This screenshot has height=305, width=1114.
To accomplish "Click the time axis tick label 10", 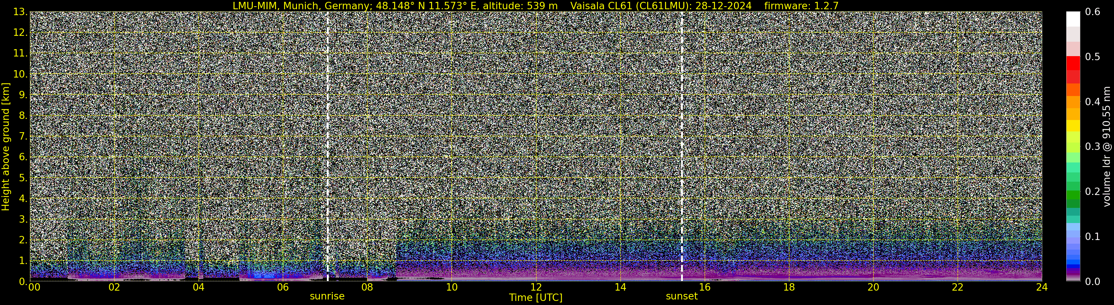I will pos(451,288).
